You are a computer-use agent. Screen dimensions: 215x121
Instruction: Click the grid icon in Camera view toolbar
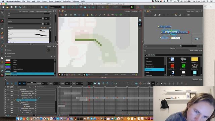point(71,15)
